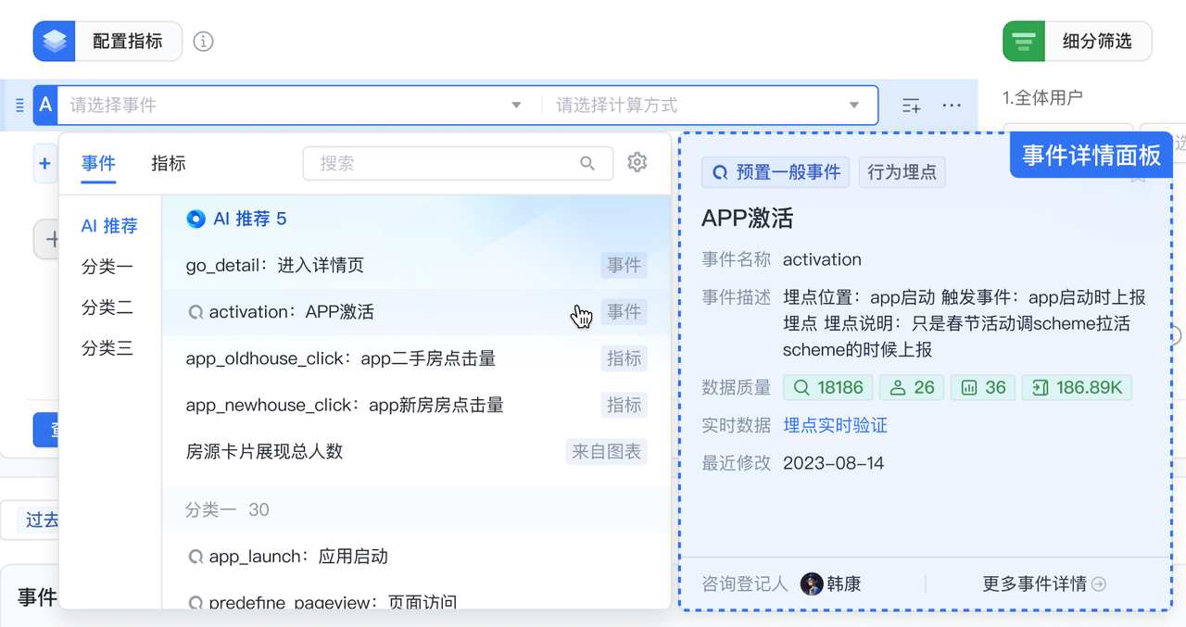Open settings gear in event picker
Screen dimensions: 1186x627
(637, 163)
